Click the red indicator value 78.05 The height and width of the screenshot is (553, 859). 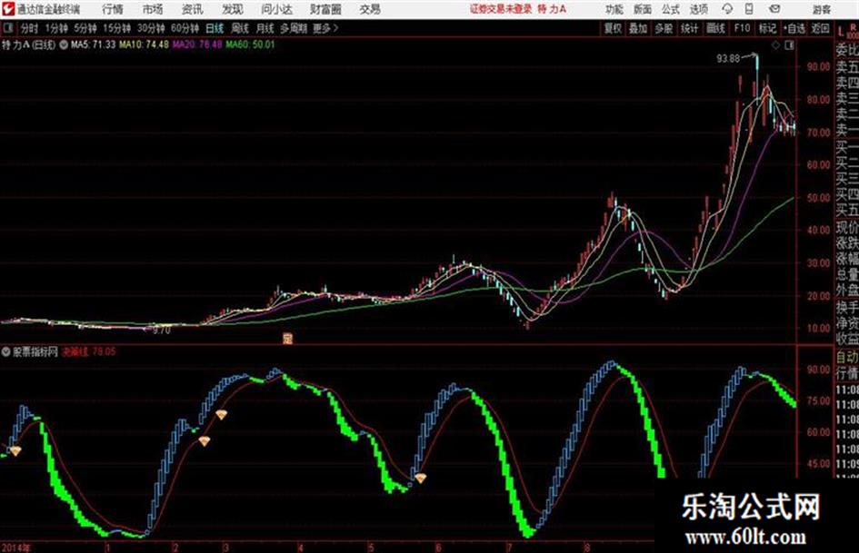click(x=105, y=351)
